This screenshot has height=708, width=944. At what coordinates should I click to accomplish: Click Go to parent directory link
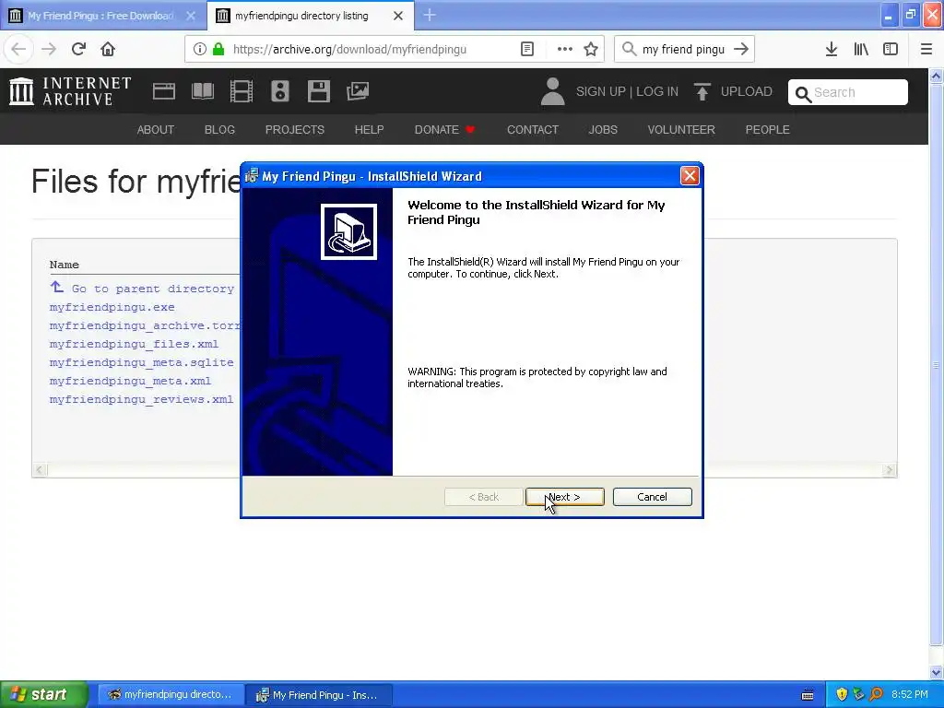tap(152, 289)
